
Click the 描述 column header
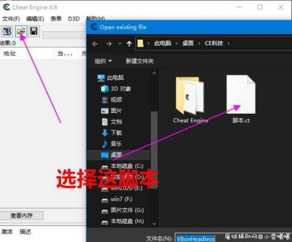pyautogui.click(x=25, y=232)
